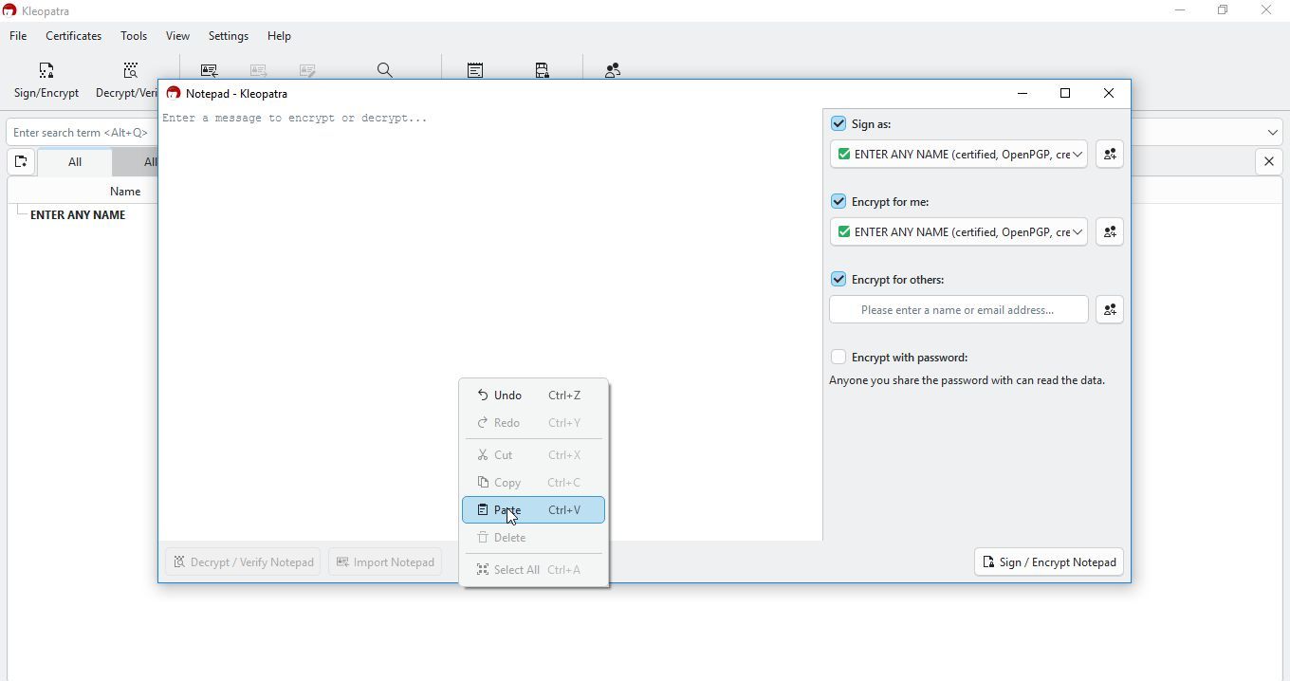This screenshot has width=1290, height=681.
Task: Open the View menu
Action: point(177,36)
